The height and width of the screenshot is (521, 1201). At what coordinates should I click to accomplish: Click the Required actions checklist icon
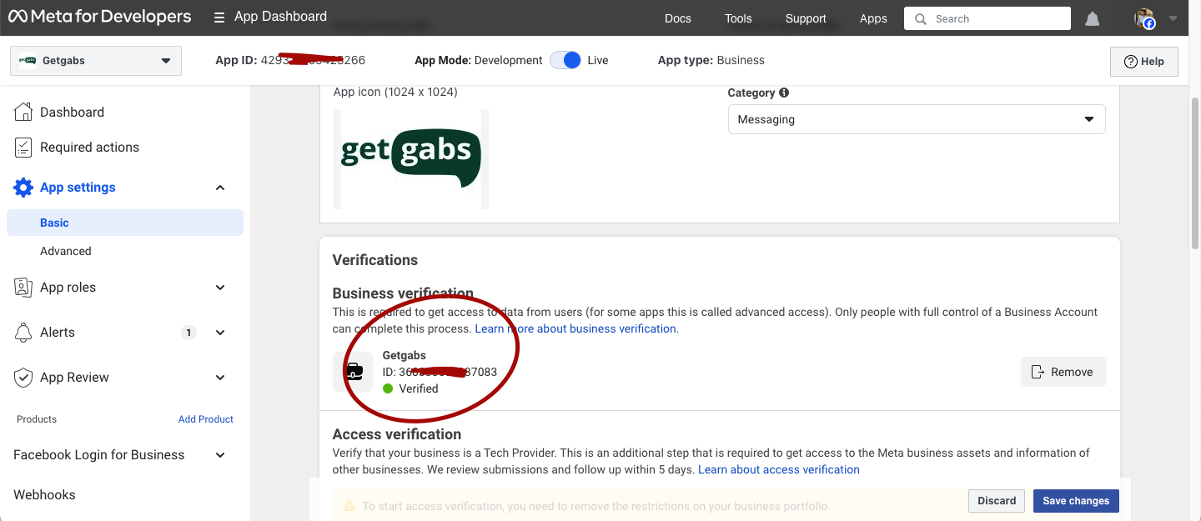[x=23, y=148]
